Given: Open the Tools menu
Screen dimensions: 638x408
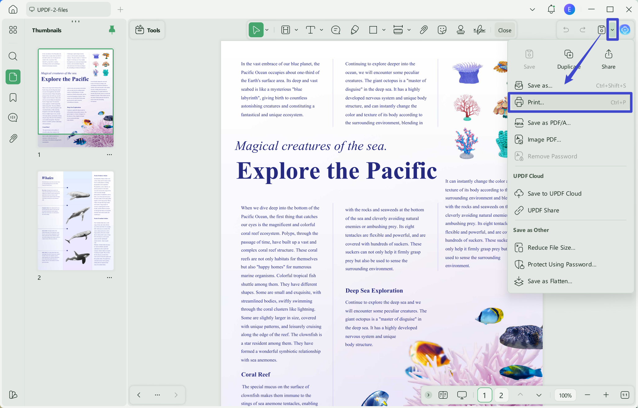Looking at the screenshot, I should (147, 30).
